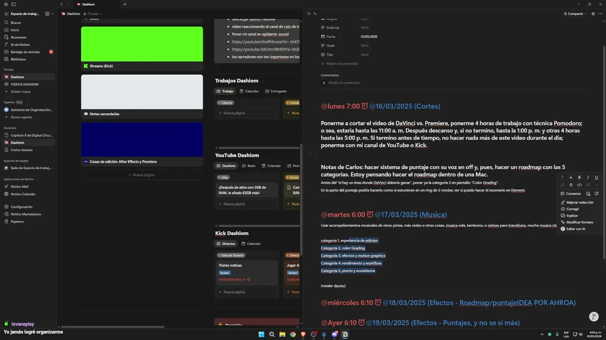This screenshot has width=606, height=340.
Task: Click Nueva página under the Cliente column
Action: [247, 113]
